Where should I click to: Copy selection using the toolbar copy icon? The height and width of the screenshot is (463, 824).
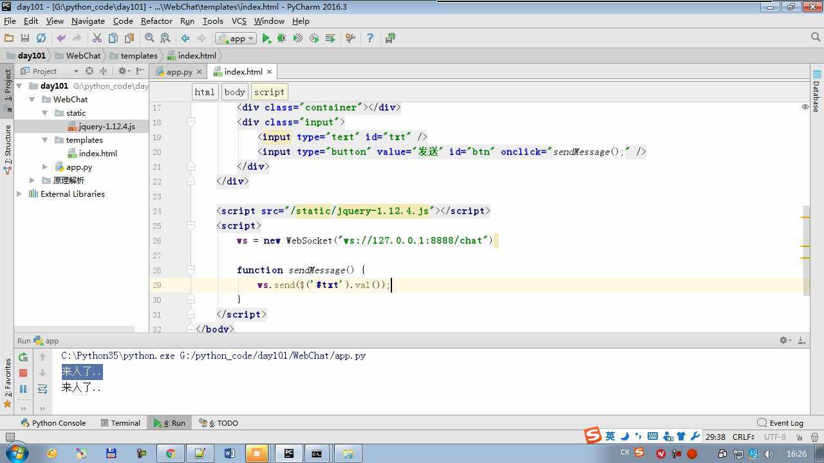[x=113, y=39]
